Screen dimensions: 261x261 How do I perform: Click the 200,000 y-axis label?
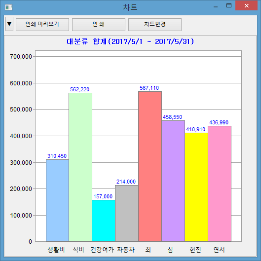click(21, 189)
